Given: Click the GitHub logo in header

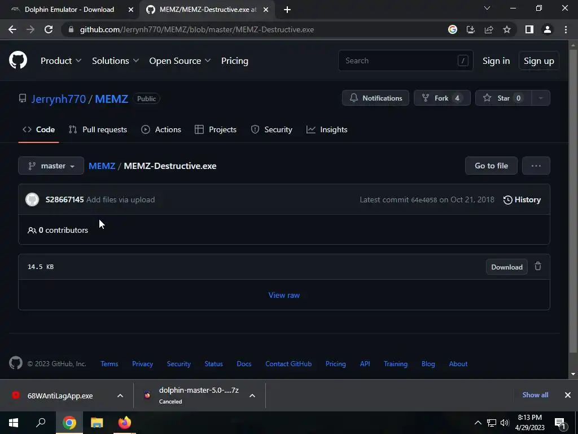Looking at the screenshot, I should point(18,60).
